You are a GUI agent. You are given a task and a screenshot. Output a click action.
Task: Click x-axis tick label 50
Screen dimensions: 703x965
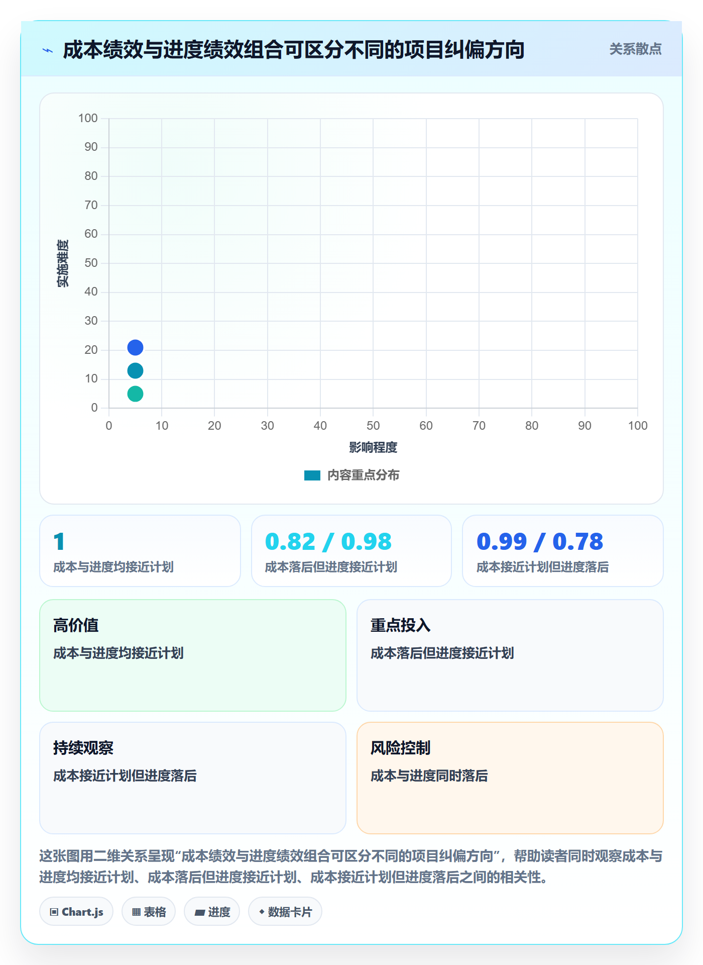(x=373, y=426)
